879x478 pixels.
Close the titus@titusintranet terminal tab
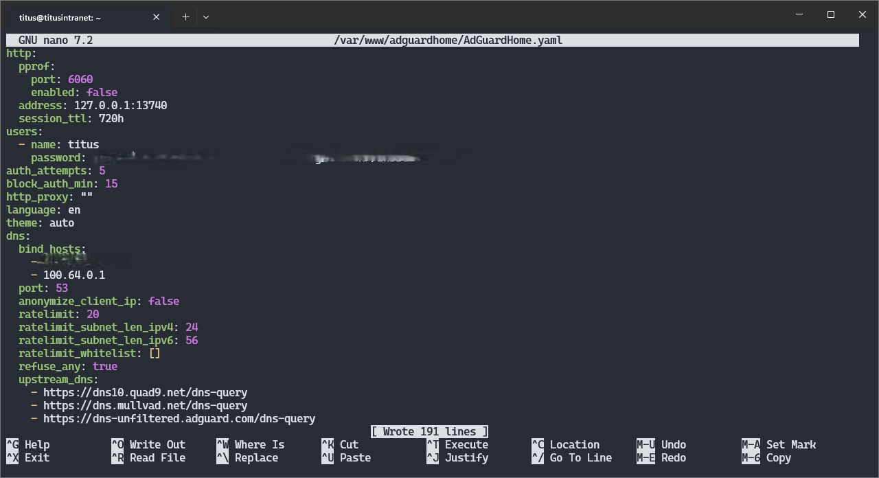coord(157,17)
